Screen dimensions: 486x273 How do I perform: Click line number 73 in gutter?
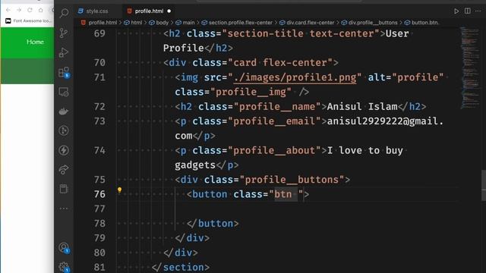click(99, 121)
